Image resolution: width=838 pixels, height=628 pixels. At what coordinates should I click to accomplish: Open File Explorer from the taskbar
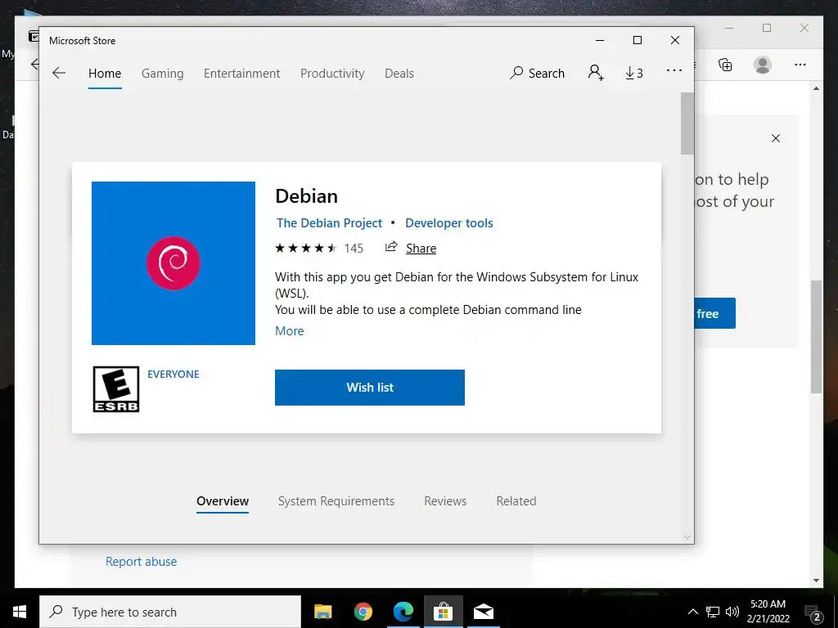[x=322, y=612]
